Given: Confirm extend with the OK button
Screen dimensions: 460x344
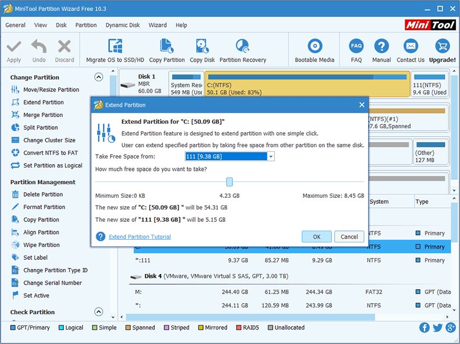Looking at the screenshot, I should tap(316, 237).
